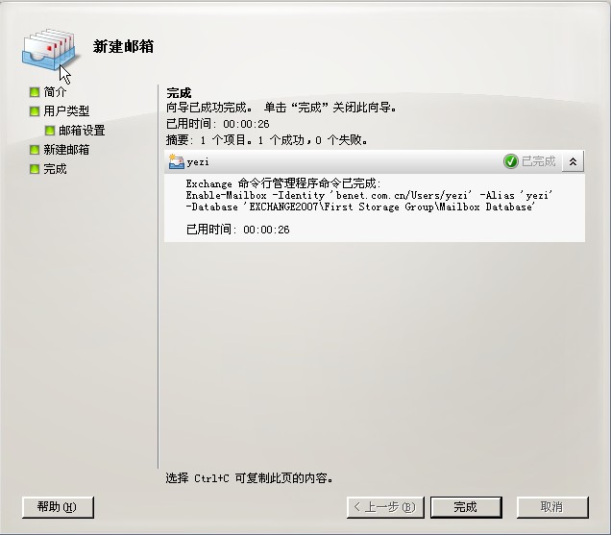Click green square beside 完成 step
This screenshot has width=611, height=535.
(x=35, y=169)
